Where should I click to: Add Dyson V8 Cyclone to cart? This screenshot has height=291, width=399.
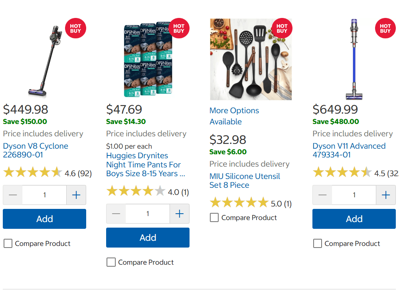click(x=44, y=219)
